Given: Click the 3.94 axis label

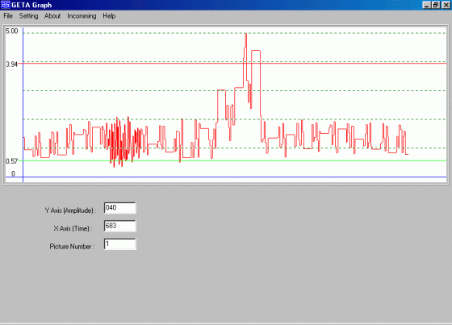Looking at the screenshot, I should pyautogui.click(x=12, y=65).
